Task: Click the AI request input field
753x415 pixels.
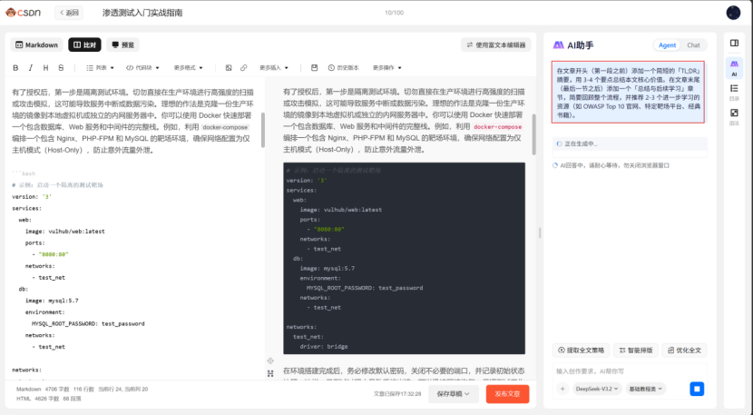Action: (x=629, y=371)
